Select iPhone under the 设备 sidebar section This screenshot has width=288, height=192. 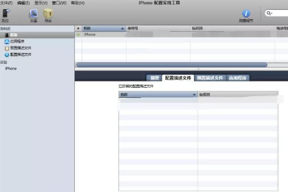11,69
